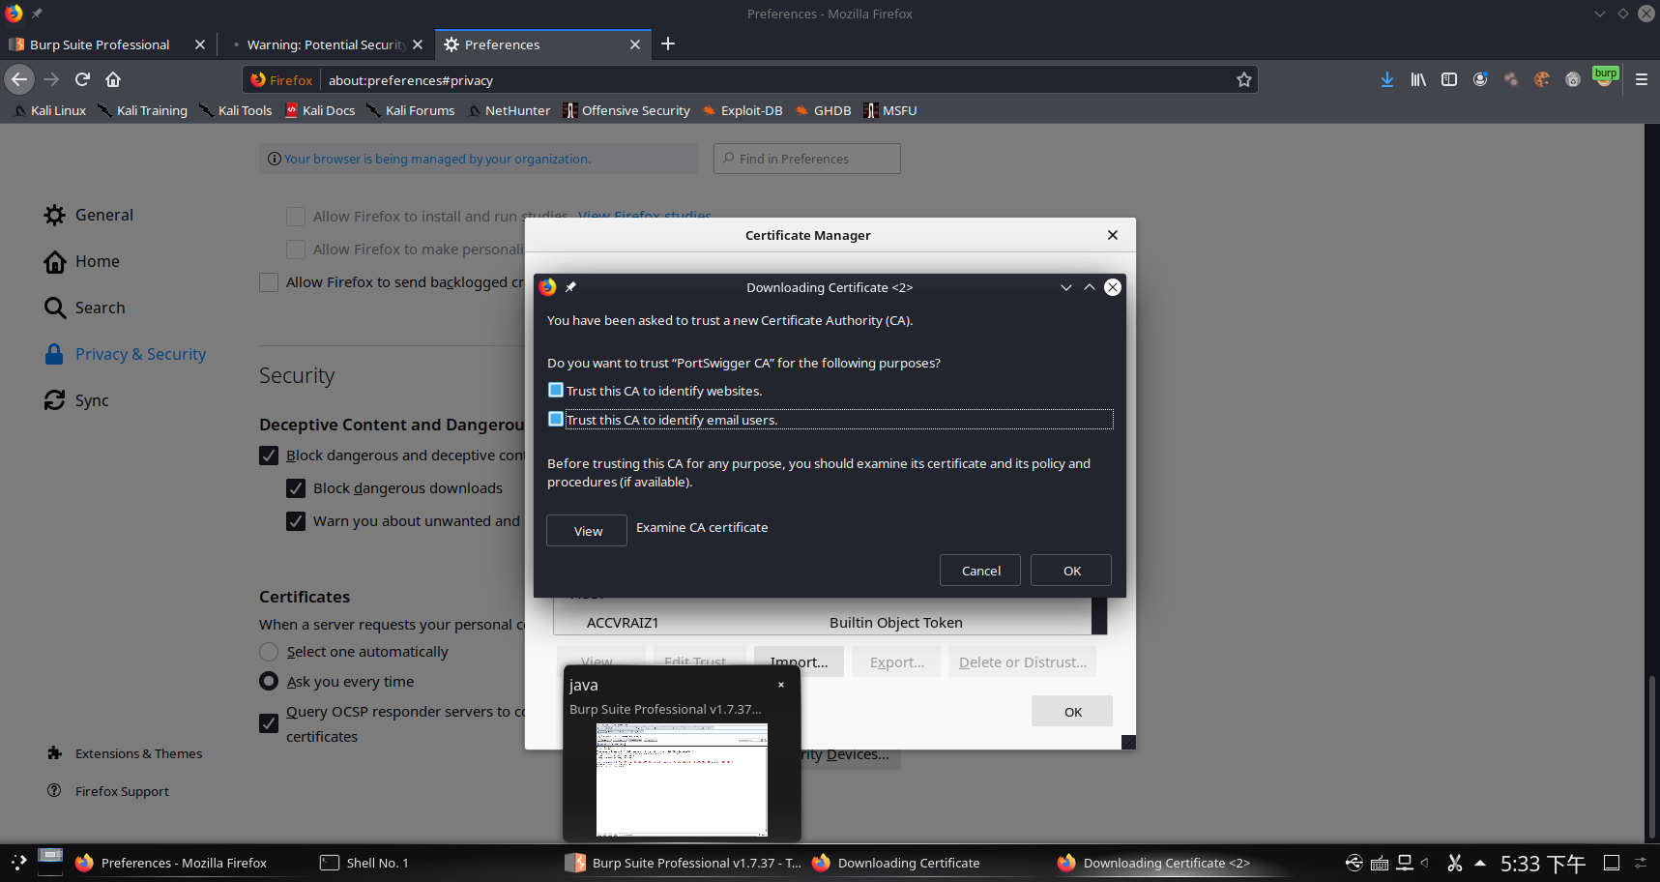Viewport: 1660px width, 882px height.
Task: Click Cancel in the Downloading Certificate dialog
Action: (x=981, y=571)
